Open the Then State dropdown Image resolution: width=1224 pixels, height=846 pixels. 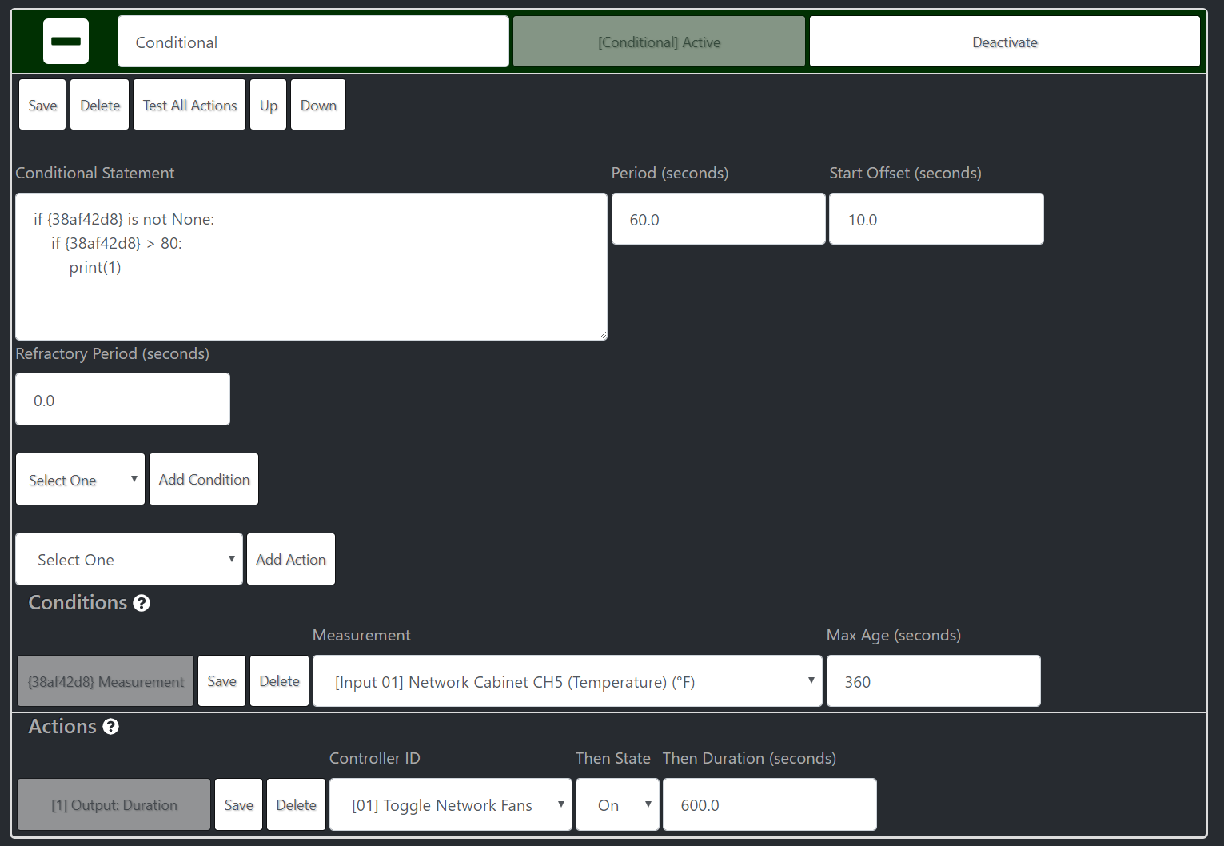pos(617,804)
